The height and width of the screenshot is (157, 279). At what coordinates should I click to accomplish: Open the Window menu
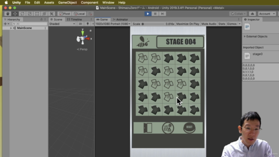[108, 3]
